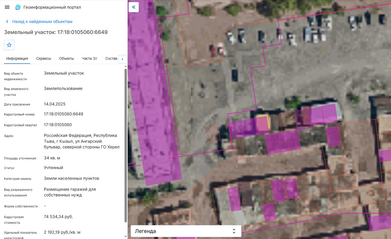Click the Геоинформационный портал logo icon

tap(18, 7)
